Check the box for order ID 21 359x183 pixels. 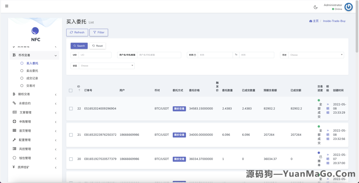click(x=71, y=135)
